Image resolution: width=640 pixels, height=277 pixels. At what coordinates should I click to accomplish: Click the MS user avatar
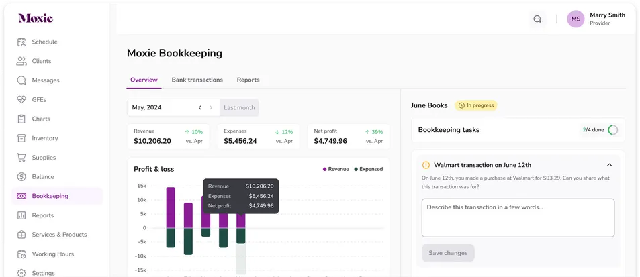576,19
